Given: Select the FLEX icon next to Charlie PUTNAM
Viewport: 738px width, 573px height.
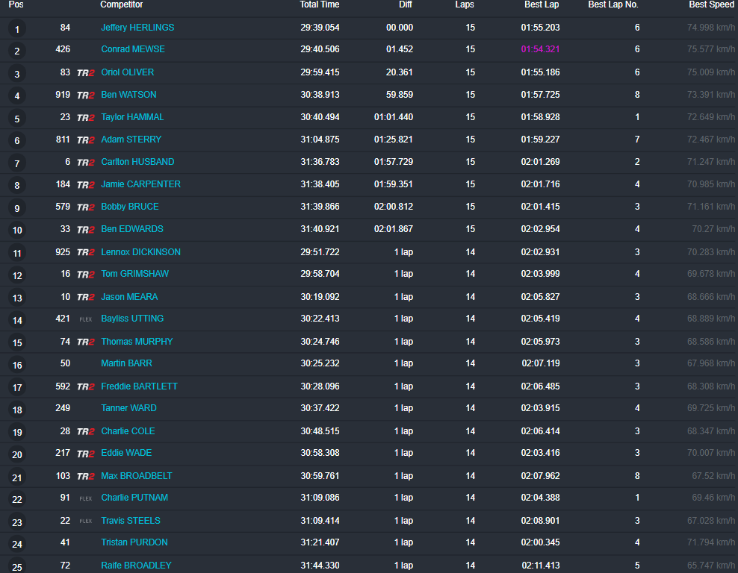Looking at the screenshot, I should [86, 498].
